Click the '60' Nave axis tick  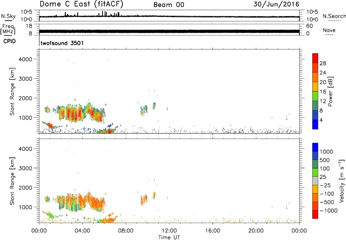pos(309,26)
